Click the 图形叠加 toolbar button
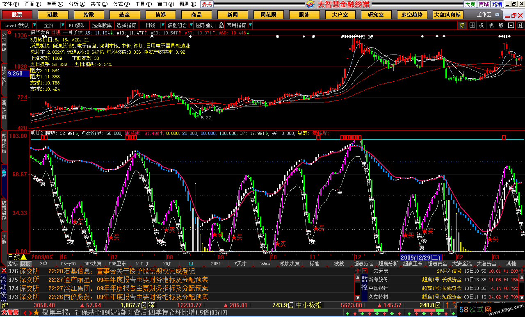 [x=206, y=25]
